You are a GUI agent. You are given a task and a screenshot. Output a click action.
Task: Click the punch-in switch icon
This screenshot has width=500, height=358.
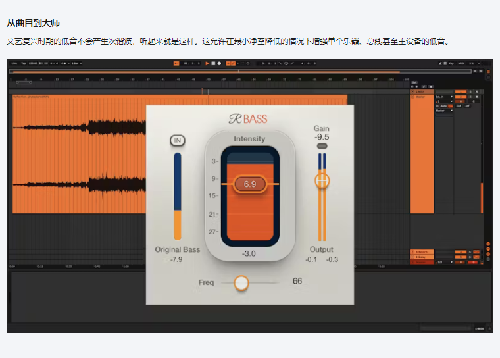(x=280, y=63)
